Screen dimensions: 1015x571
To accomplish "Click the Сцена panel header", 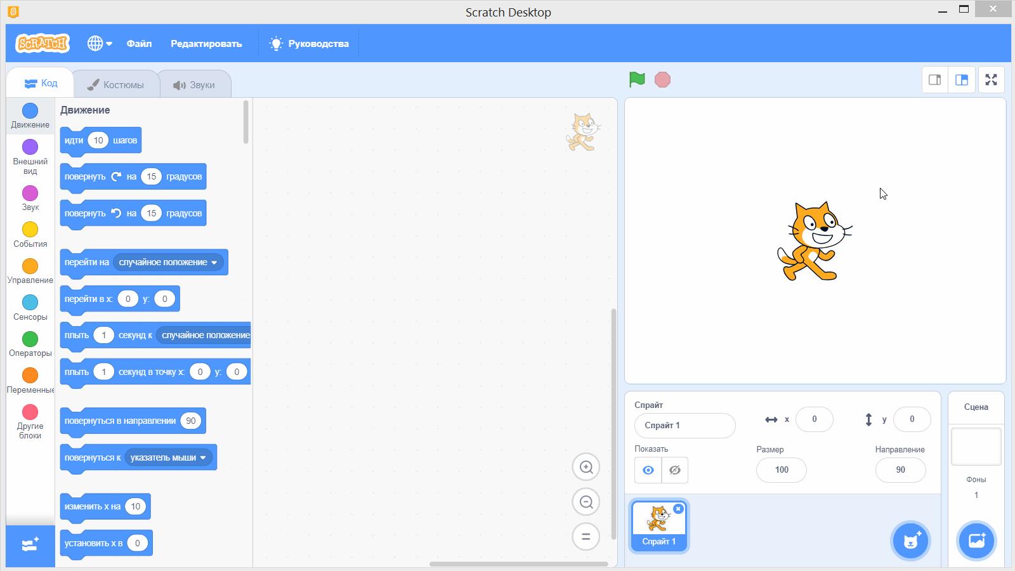I will click(x=976, y=407).
